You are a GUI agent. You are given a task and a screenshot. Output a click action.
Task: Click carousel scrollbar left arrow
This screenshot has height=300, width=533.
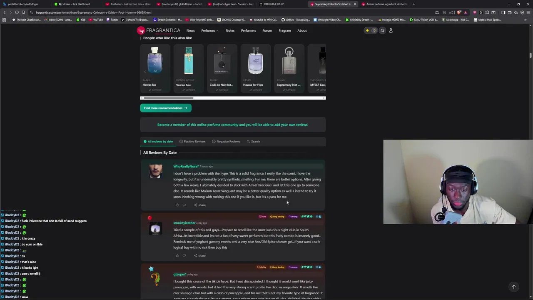point(142,98)
